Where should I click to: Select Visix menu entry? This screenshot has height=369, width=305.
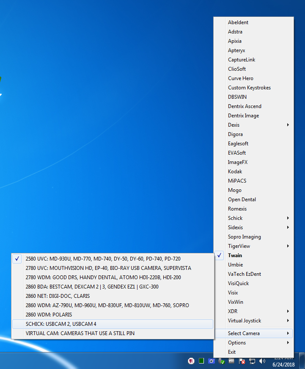click(254, 293)
